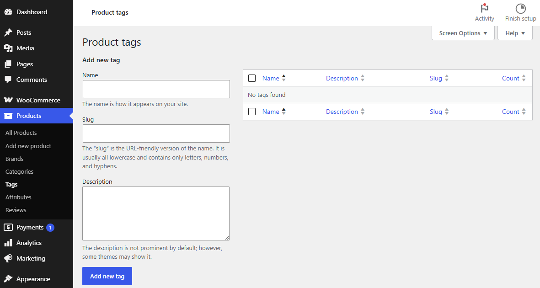
Task: Sort by the Slug column header link
Action: coord(439,78)
